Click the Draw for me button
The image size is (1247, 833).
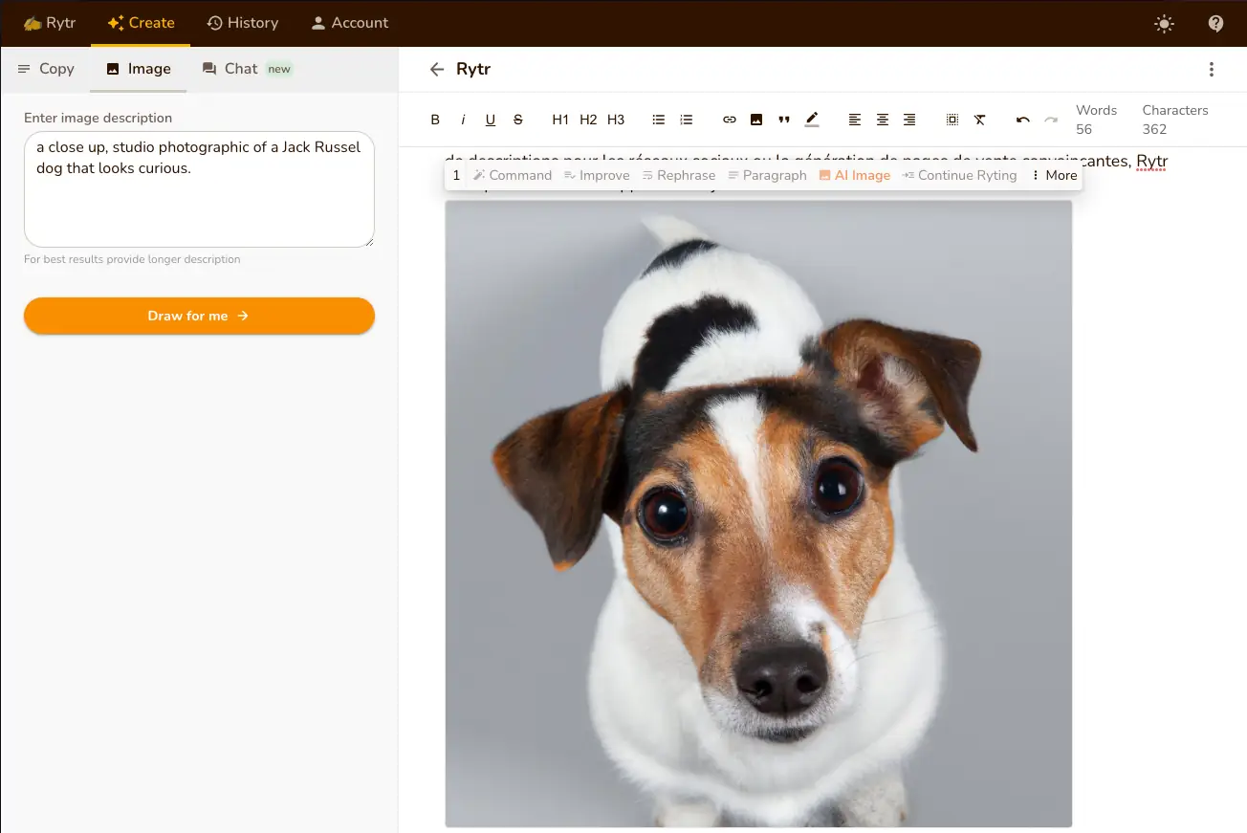point(199,316)
